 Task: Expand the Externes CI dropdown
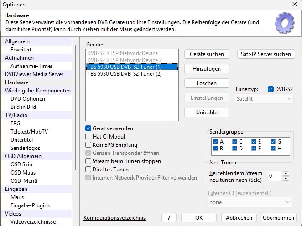[249, 202]
